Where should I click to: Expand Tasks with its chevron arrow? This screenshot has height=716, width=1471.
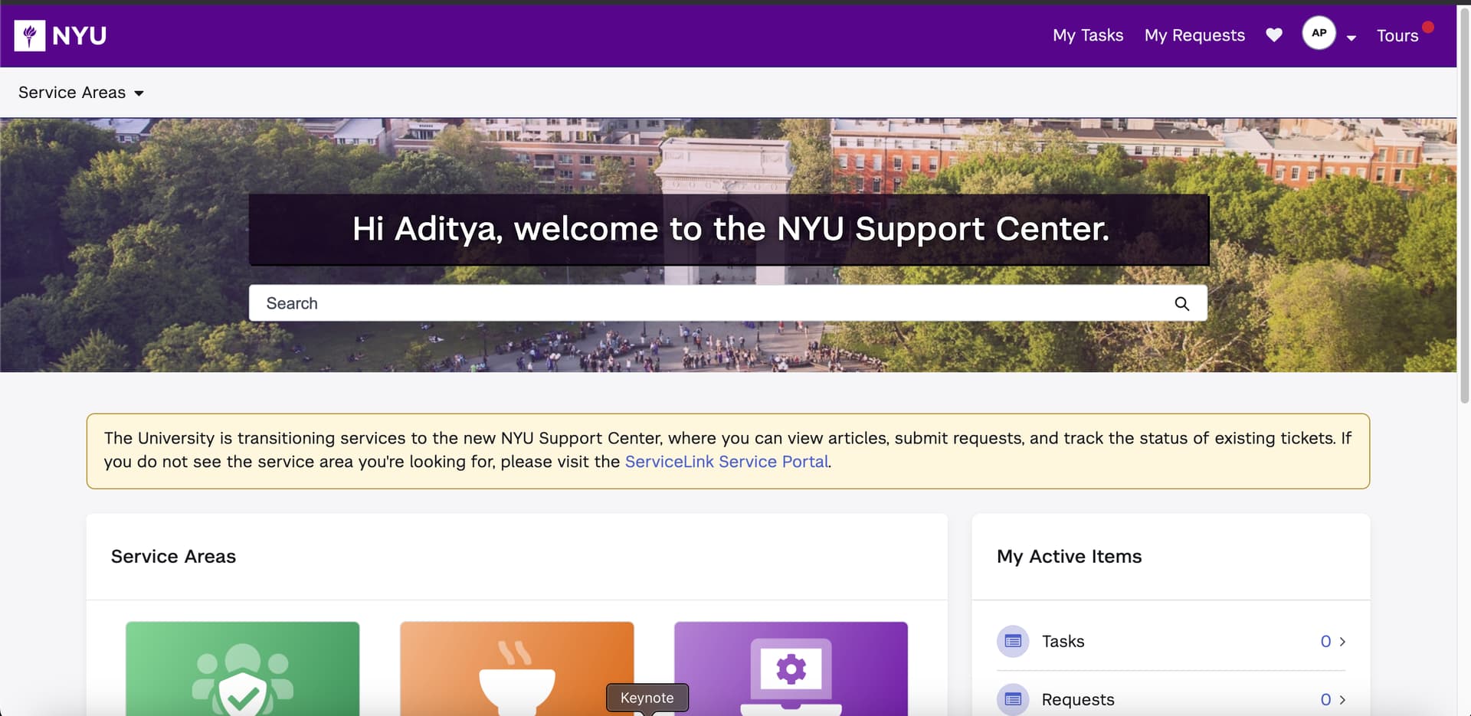pyautogui.click(x=1342, y=642)
